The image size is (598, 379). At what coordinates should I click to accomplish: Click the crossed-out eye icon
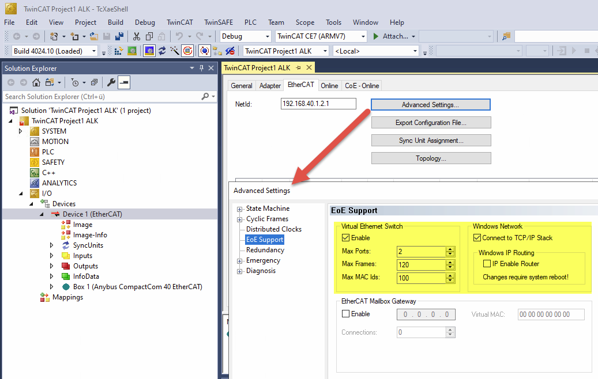230,51
